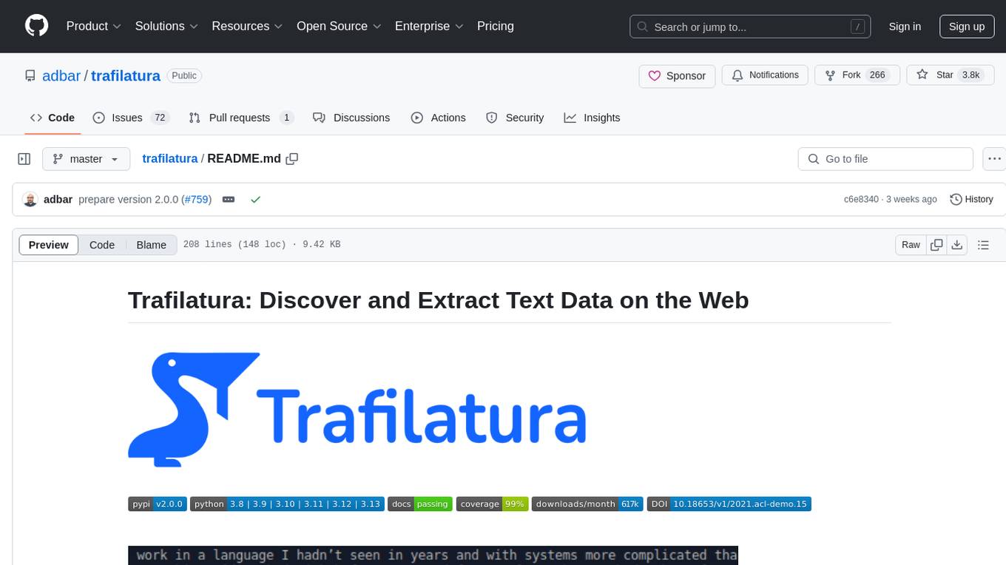1006x565 pixels.
Task: Click the Sponsor button
Action: (677, 75)
